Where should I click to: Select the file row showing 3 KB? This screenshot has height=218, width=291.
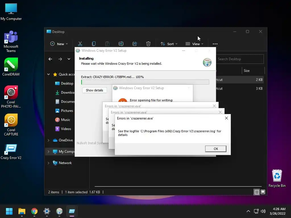[240, 89]
